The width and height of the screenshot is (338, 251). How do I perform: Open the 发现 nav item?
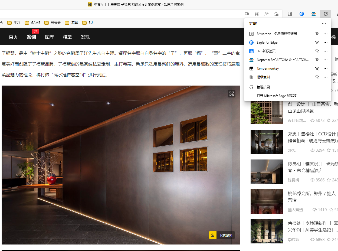point(85,37)
